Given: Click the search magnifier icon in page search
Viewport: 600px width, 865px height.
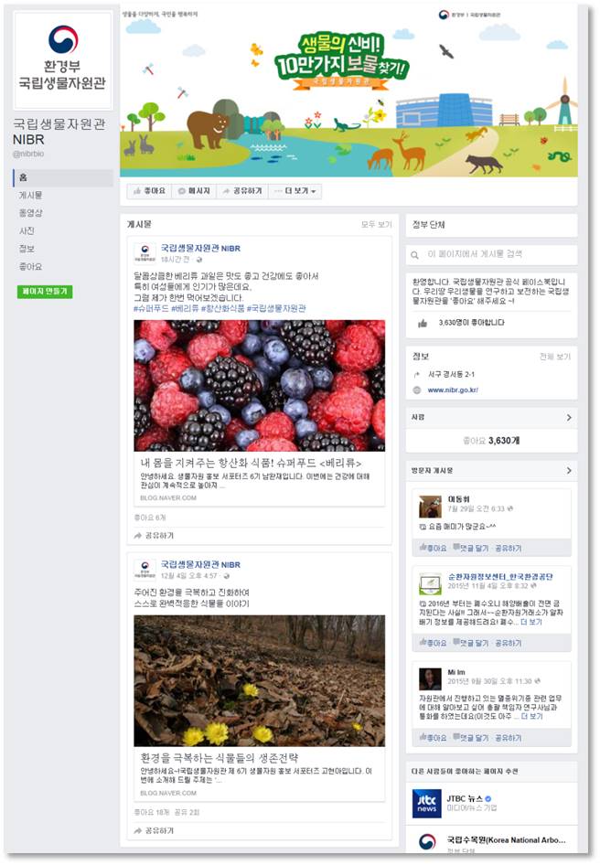Looking at the screenshot, I should click(414, 255).
